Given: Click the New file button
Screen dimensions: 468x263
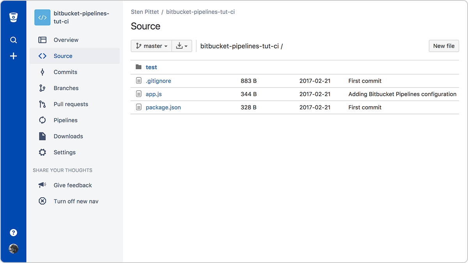Looking at the screenshot, I should 443,46.
